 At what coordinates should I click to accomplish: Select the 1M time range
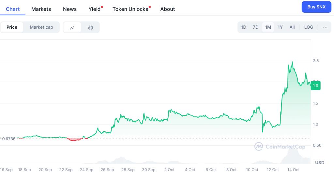click(x=268, y=27)
